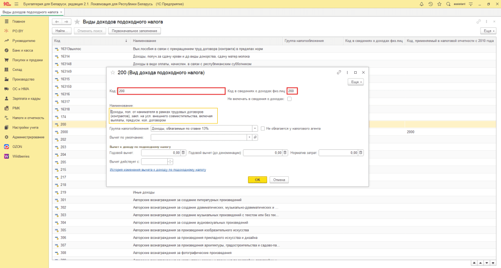
Task: Sort list by Код column header
Action: pos(91,41)
